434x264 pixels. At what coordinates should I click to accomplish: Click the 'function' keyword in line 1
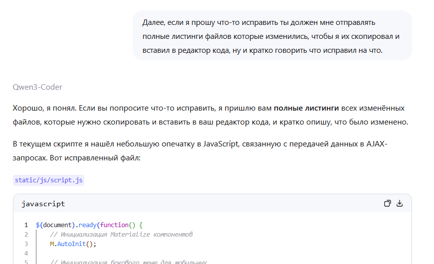[114, 225]
